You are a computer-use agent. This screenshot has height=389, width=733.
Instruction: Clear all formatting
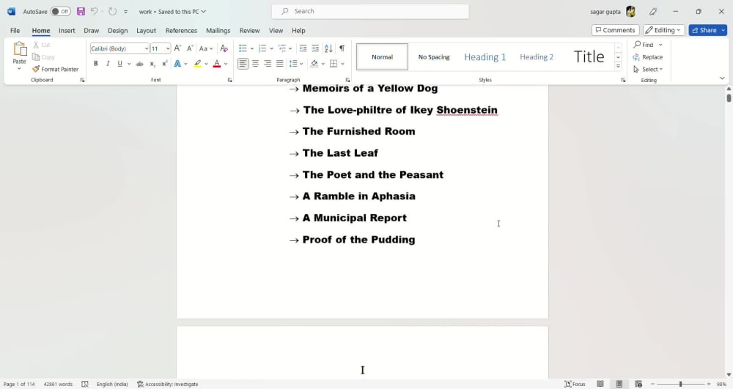[x=224, y=48]
